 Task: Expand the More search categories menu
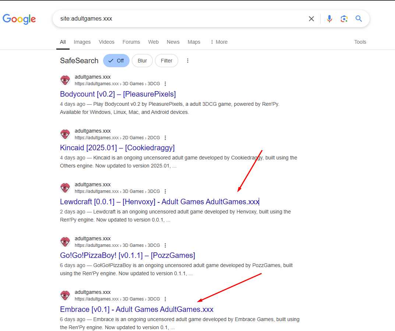tap(219, 42)
